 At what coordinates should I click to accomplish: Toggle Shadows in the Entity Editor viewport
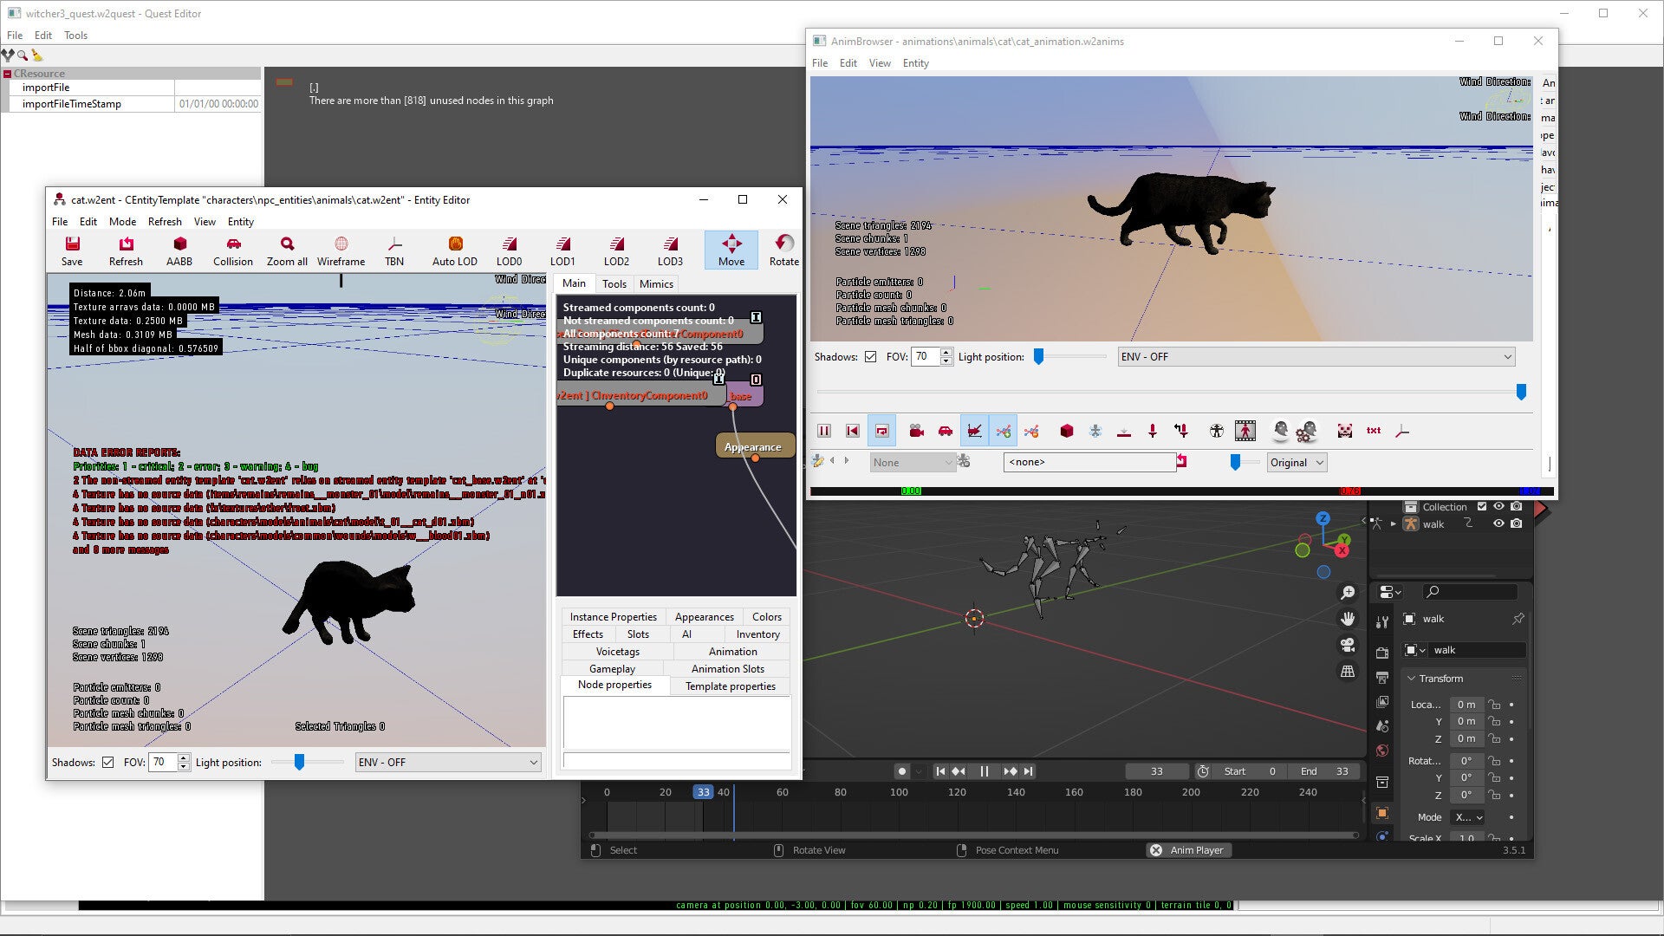point(107,762)
